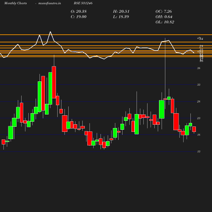Click the 'munafasutra.in' site label
The image size is (212, 212).
[x=50, y=3]
